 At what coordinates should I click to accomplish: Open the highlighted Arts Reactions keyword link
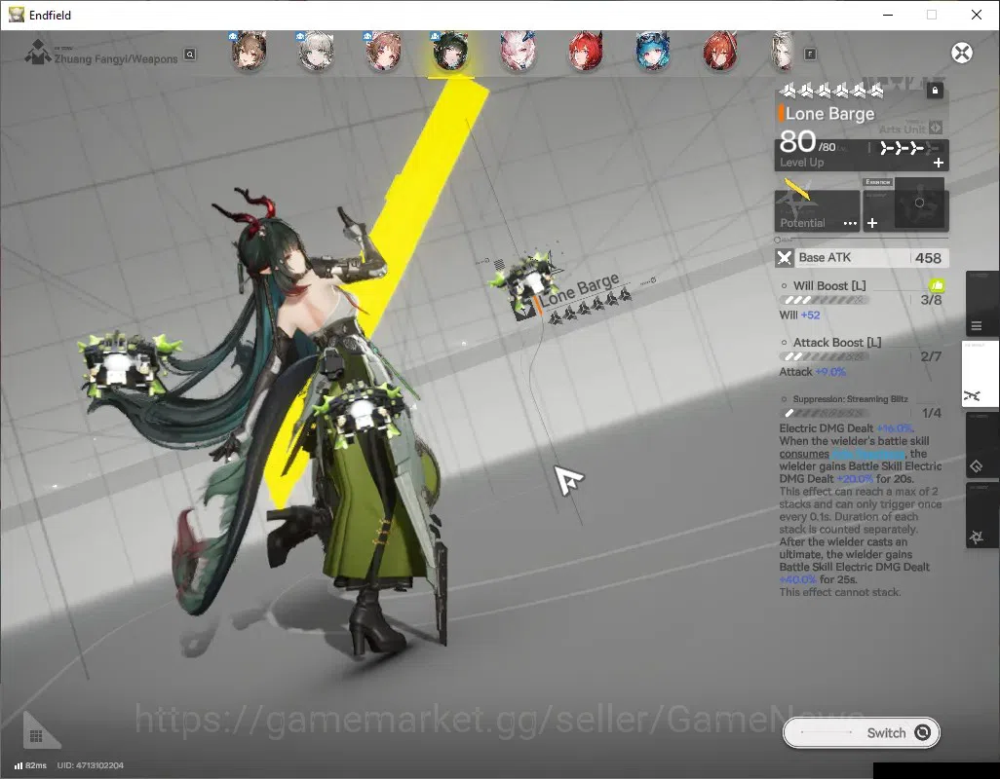click(x=868, y=454)
